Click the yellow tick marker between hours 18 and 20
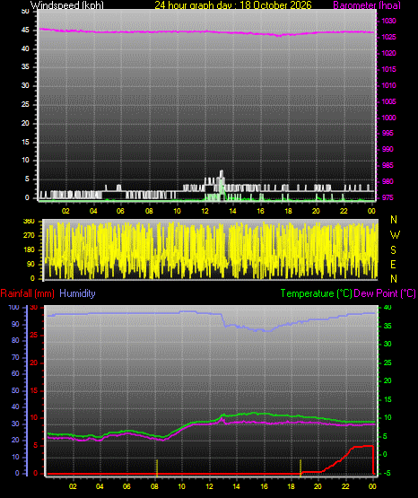 click(x=300, y=467)
